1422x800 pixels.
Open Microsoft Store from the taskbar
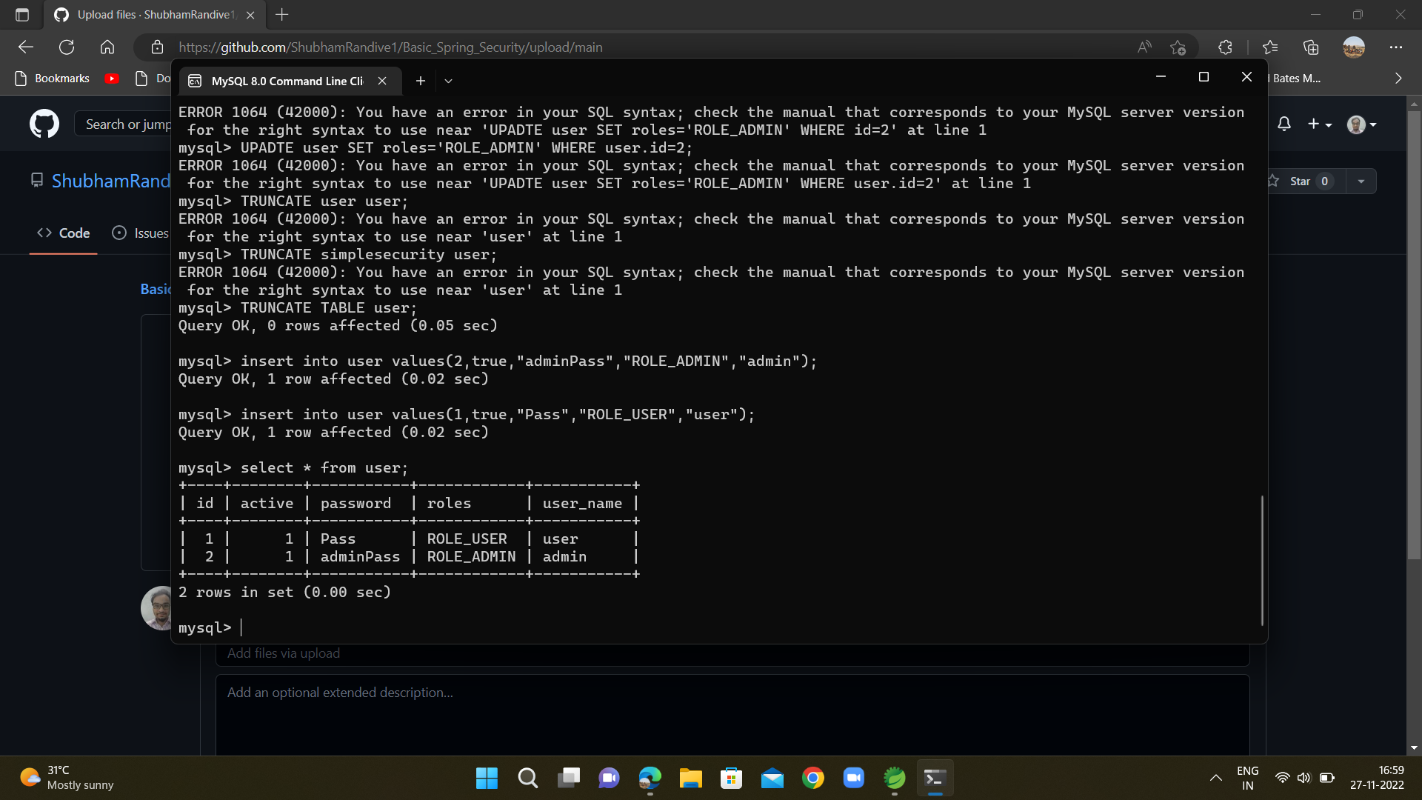(732, 778)
